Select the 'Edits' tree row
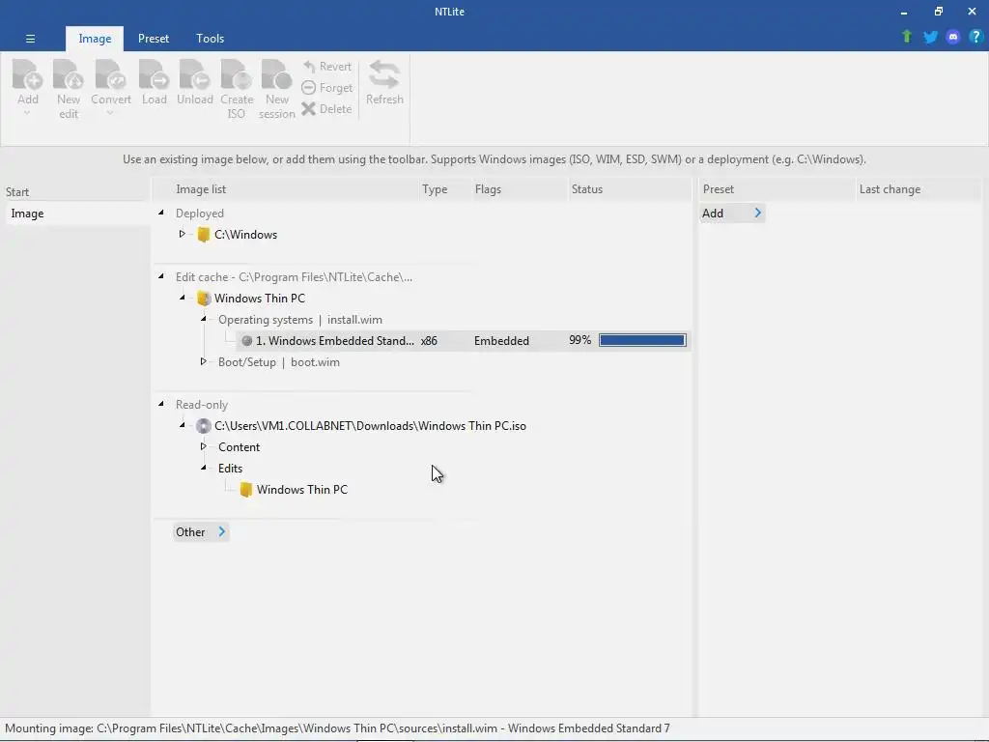Image resolution: width=989 pixels, height=742 pixels. tap(230, 469)
